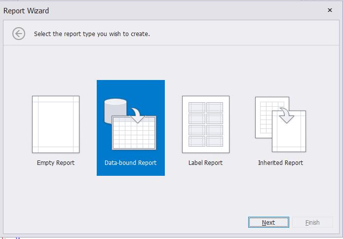
Task: Select the Empty Report page icon
Action: [x=56, y=124]
